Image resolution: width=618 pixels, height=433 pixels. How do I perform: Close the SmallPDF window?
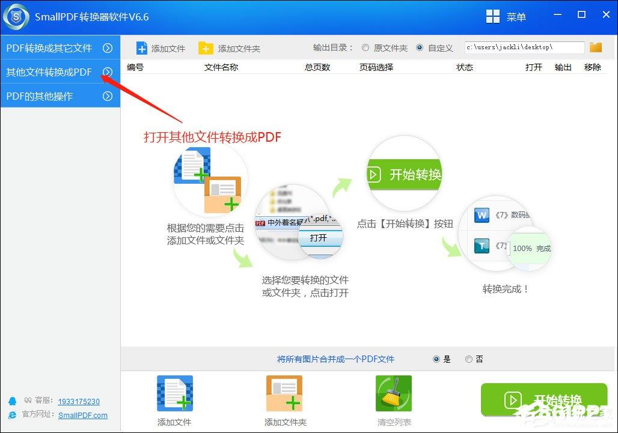(606, 14)
